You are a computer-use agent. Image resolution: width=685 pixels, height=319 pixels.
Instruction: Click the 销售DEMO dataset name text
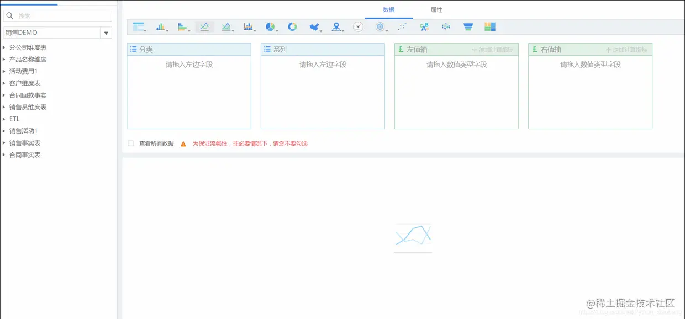coord(22,33)
